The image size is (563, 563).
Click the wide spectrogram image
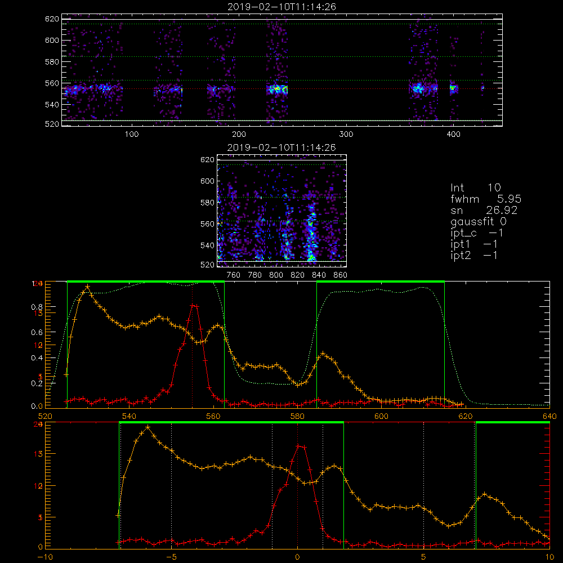(282, 70)
